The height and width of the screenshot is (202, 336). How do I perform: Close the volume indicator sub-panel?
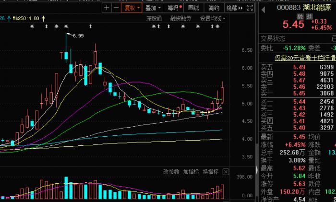[226, 172]
